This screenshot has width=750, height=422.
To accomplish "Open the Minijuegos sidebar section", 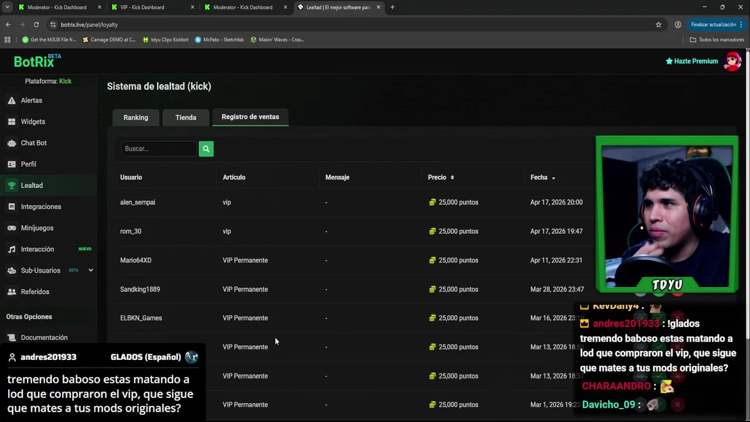I will point(37,228).
